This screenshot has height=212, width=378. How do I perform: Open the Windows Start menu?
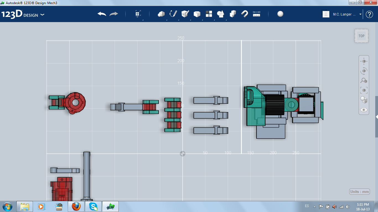7,206
